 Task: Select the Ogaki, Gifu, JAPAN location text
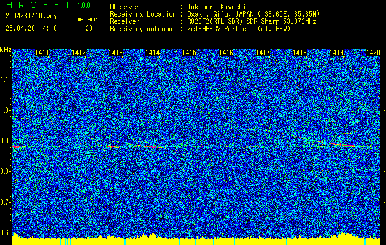253,14
